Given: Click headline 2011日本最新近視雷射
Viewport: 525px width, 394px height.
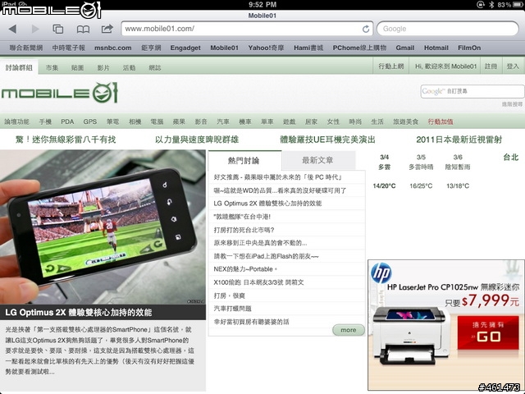Looking at the screenshot, I should click(459, 140).
